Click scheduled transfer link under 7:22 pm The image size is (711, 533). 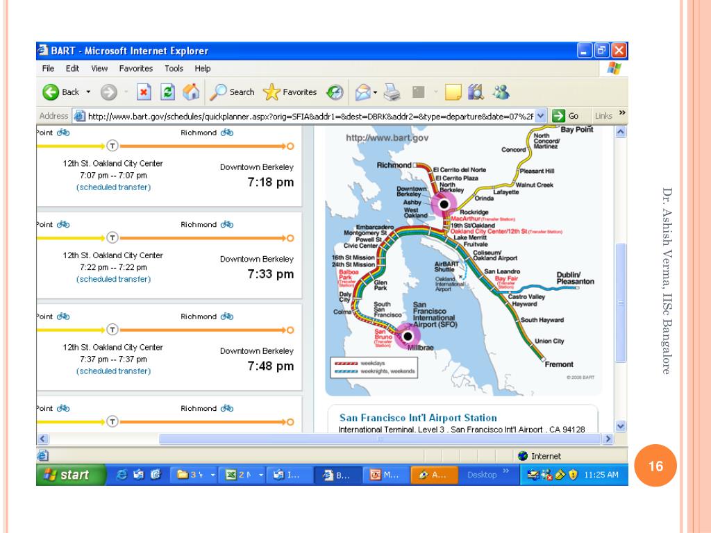(113, 279)
